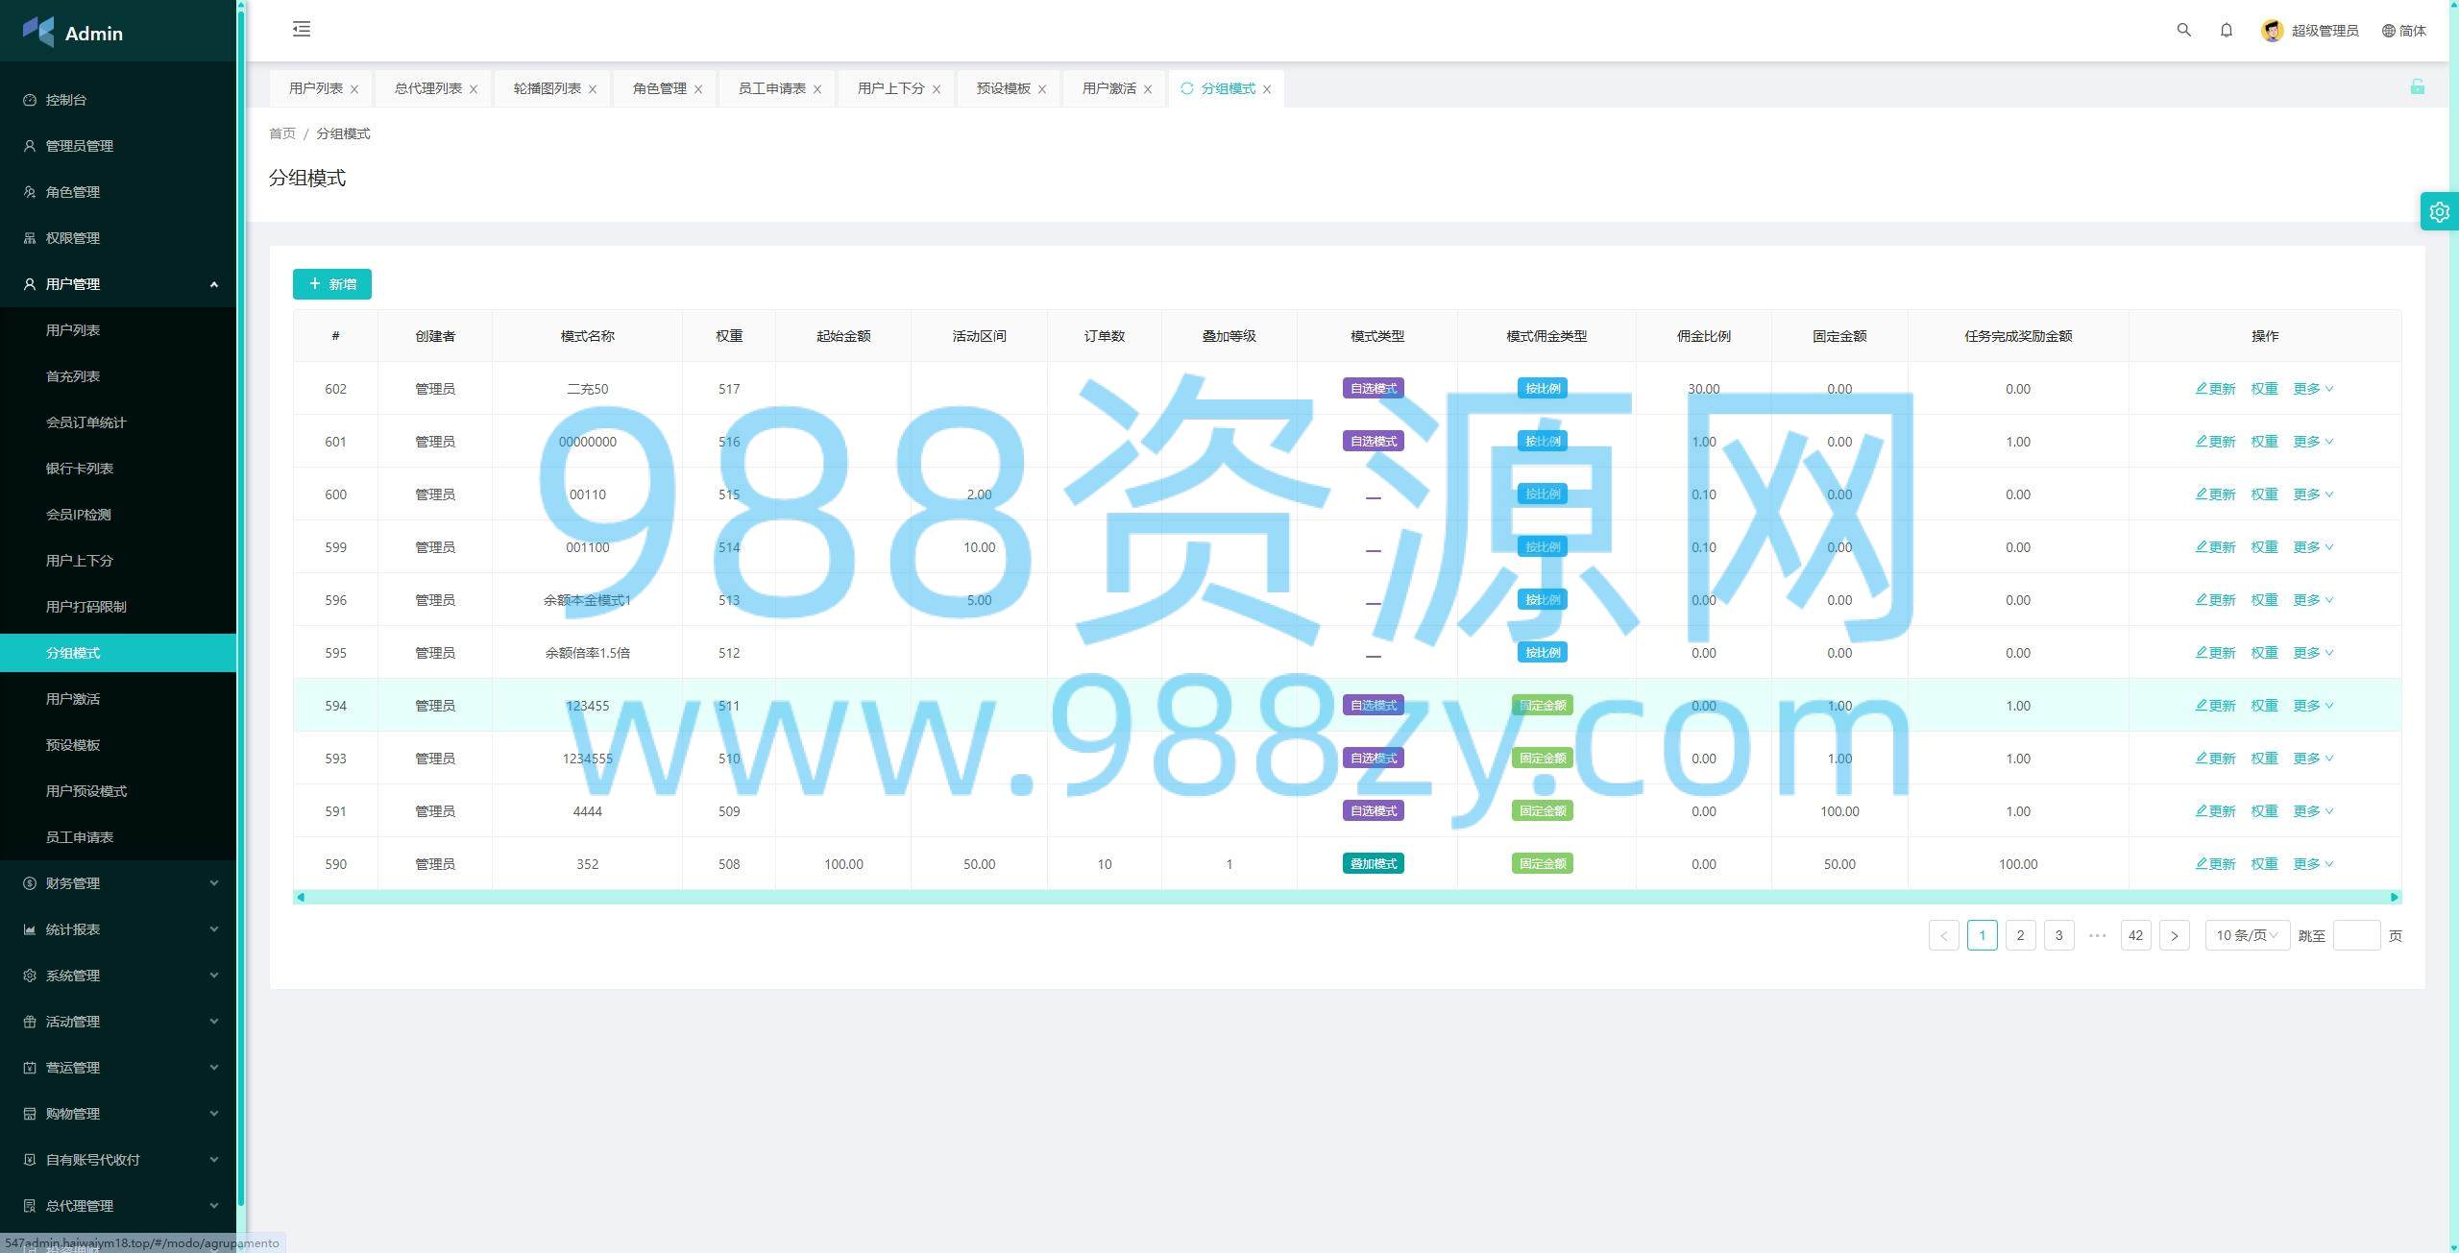
Task: Open the notification bell icon
Action: click(2226, 30)
